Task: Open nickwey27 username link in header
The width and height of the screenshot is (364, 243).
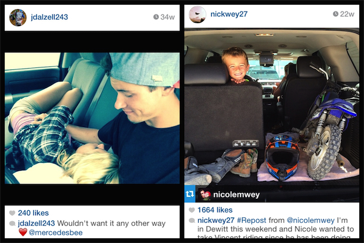Action: (x=229, y=14)
